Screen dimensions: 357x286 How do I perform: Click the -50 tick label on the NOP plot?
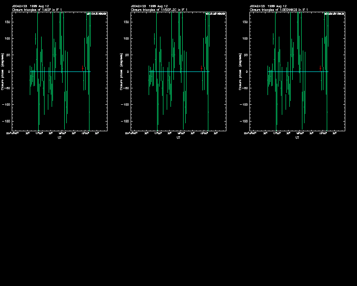tap(7, 88)
